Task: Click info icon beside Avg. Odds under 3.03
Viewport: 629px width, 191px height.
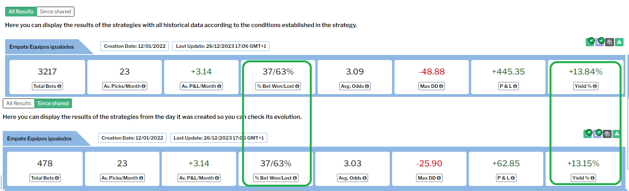Action: click(x=364, y=178)
